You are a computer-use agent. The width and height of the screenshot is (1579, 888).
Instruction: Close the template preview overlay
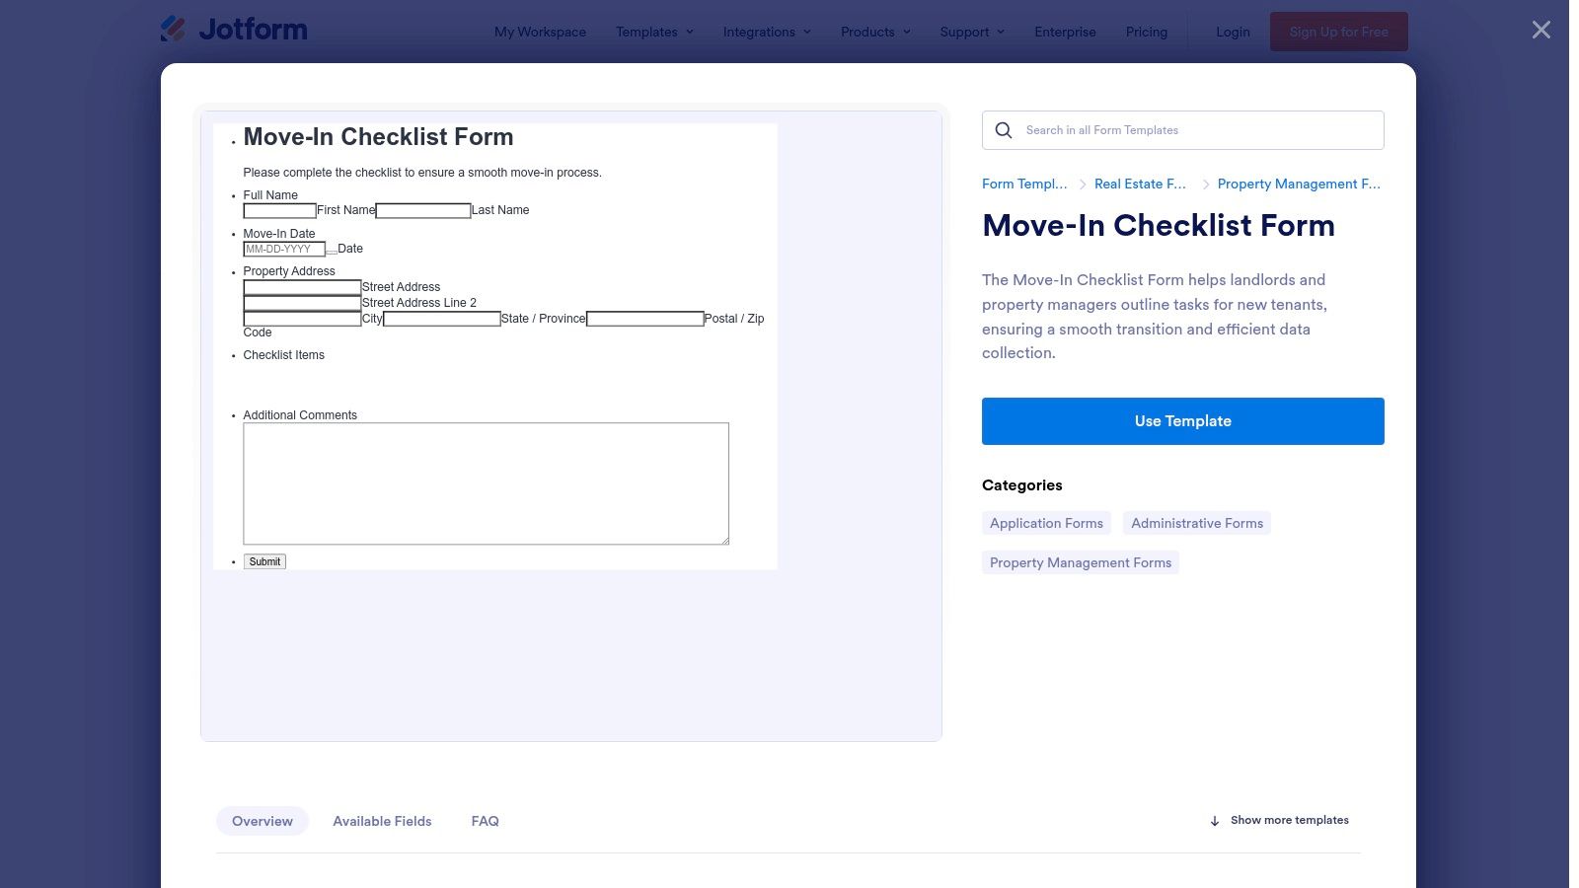[x=1540, y=30]
